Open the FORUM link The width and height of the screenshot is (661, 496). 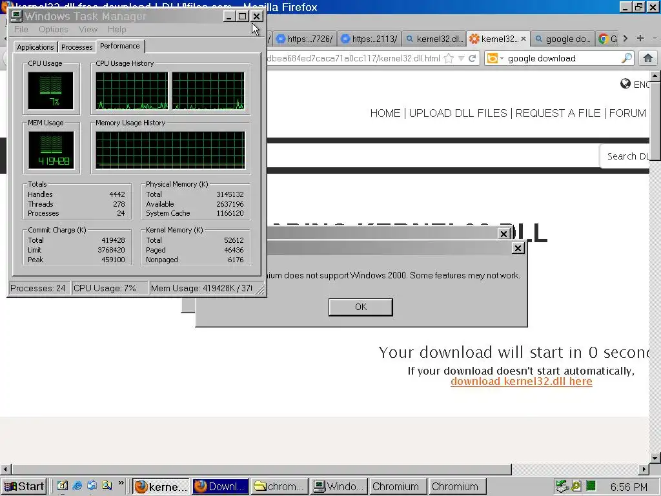click(627, 113)
